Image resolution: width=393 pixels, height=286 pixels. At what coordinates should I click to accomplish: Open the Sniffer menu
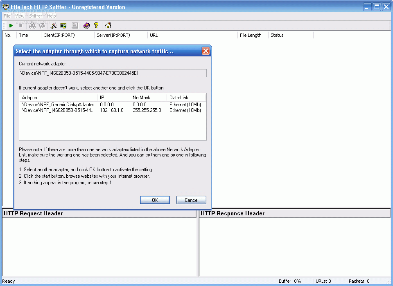click(x=36, y=16)
